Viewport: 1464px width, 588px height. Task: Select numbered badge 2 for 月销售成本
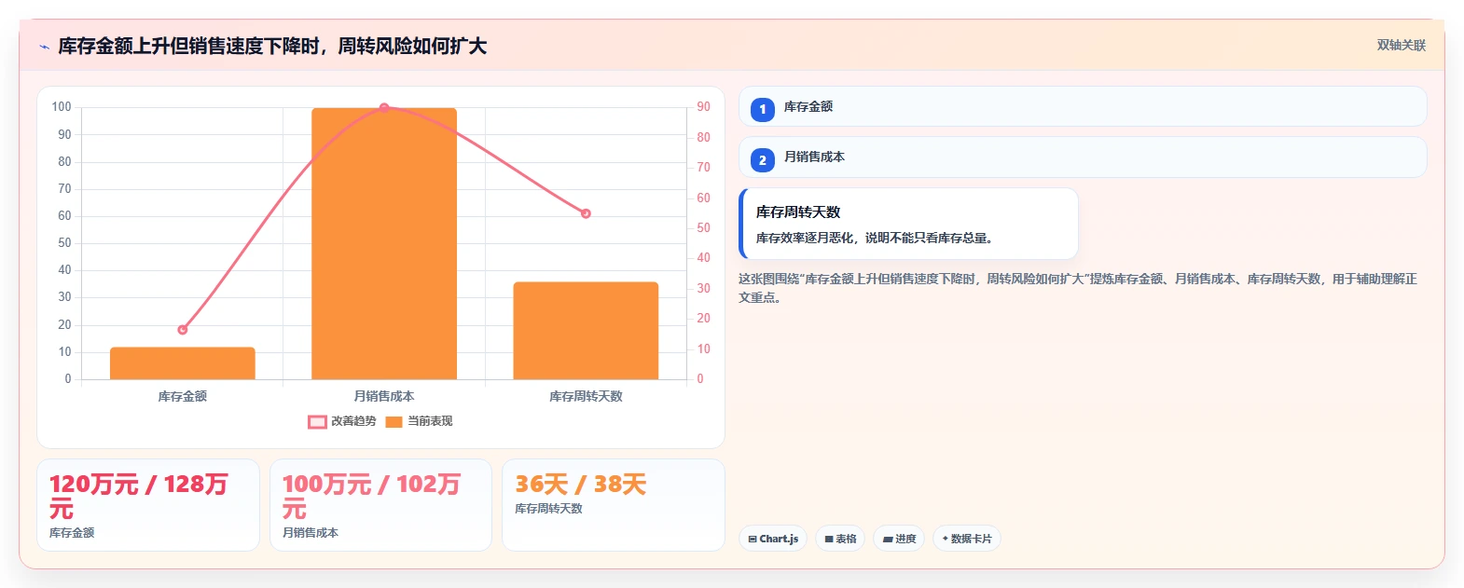[x=762, y=160]
